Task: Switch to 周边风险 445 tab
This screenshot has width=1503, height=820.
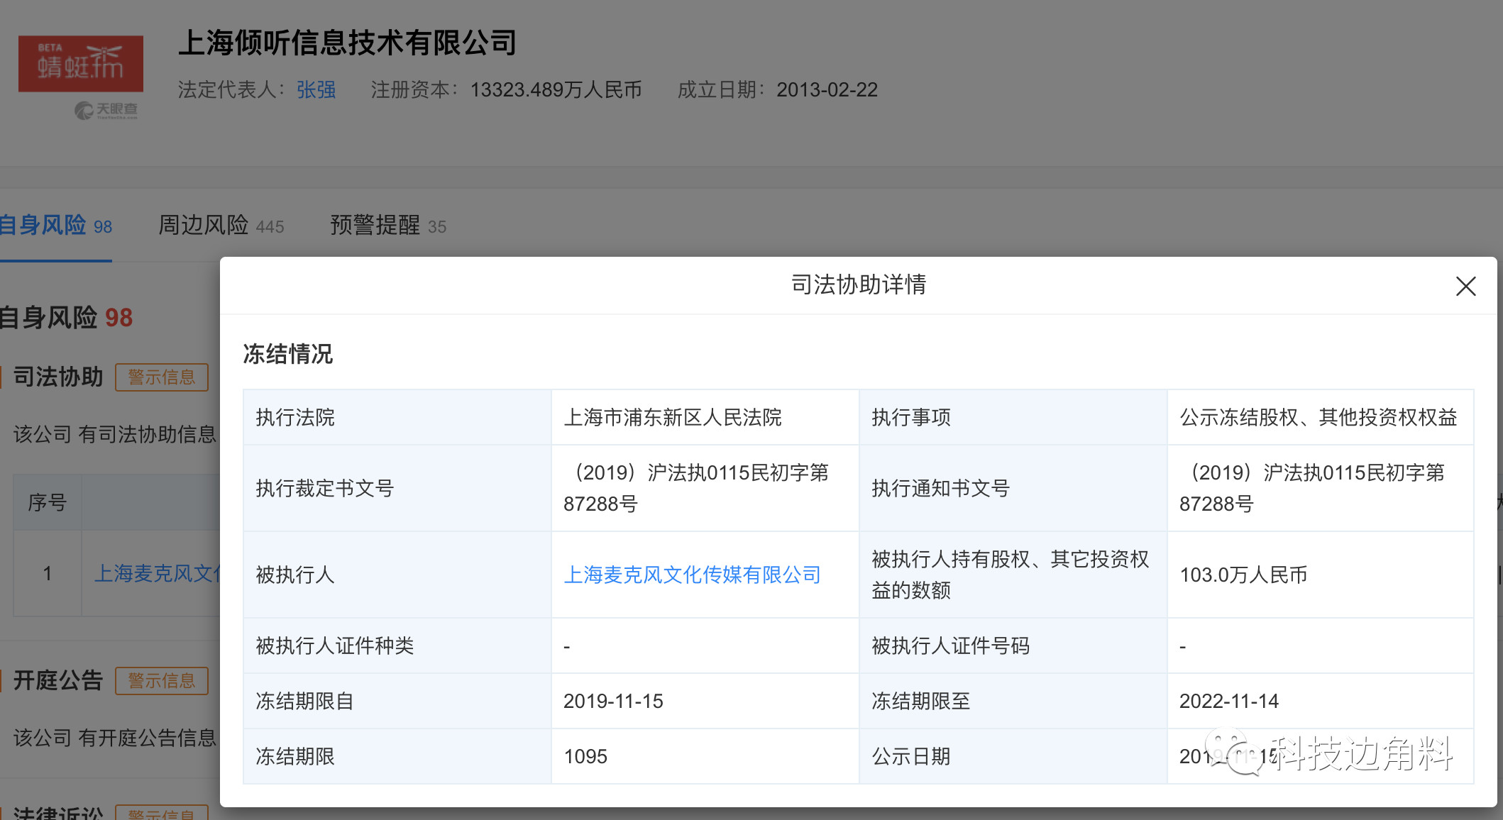Action: coord(221,226)
